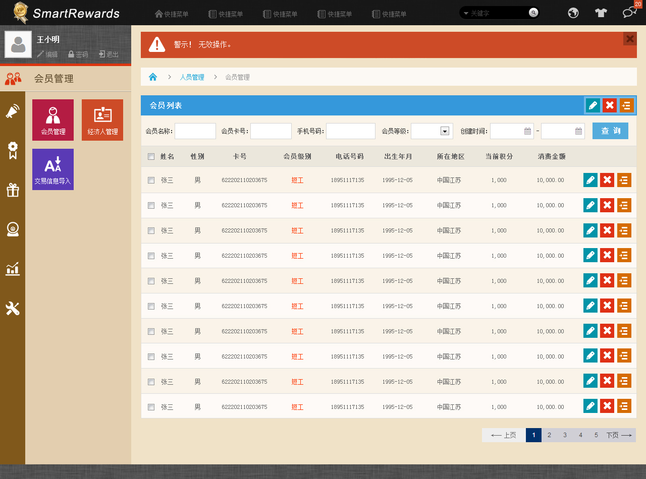Focus the 会员名称 input field
The width and height of the screenshot is (646, 479).
[x=195, y=131]
